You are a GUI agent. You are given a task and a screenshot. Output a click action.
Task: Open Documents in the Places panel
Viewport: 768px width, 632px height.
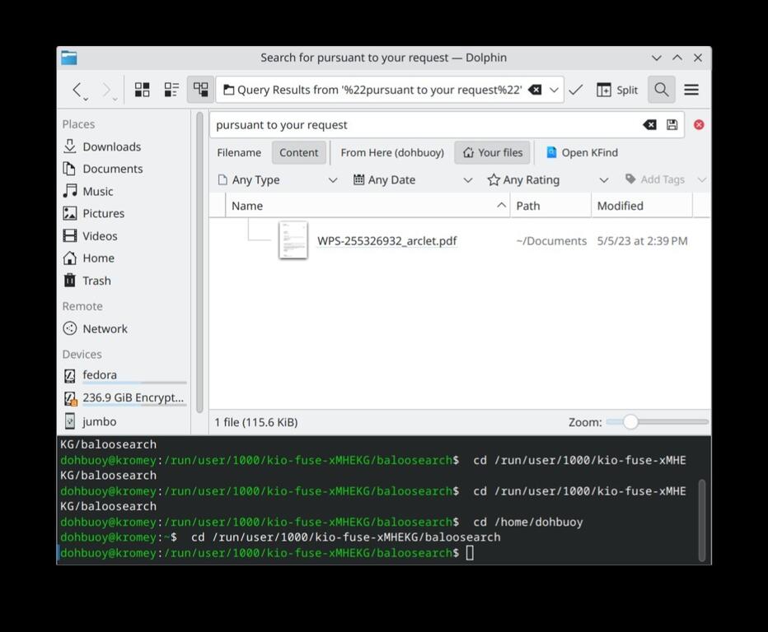112,169
